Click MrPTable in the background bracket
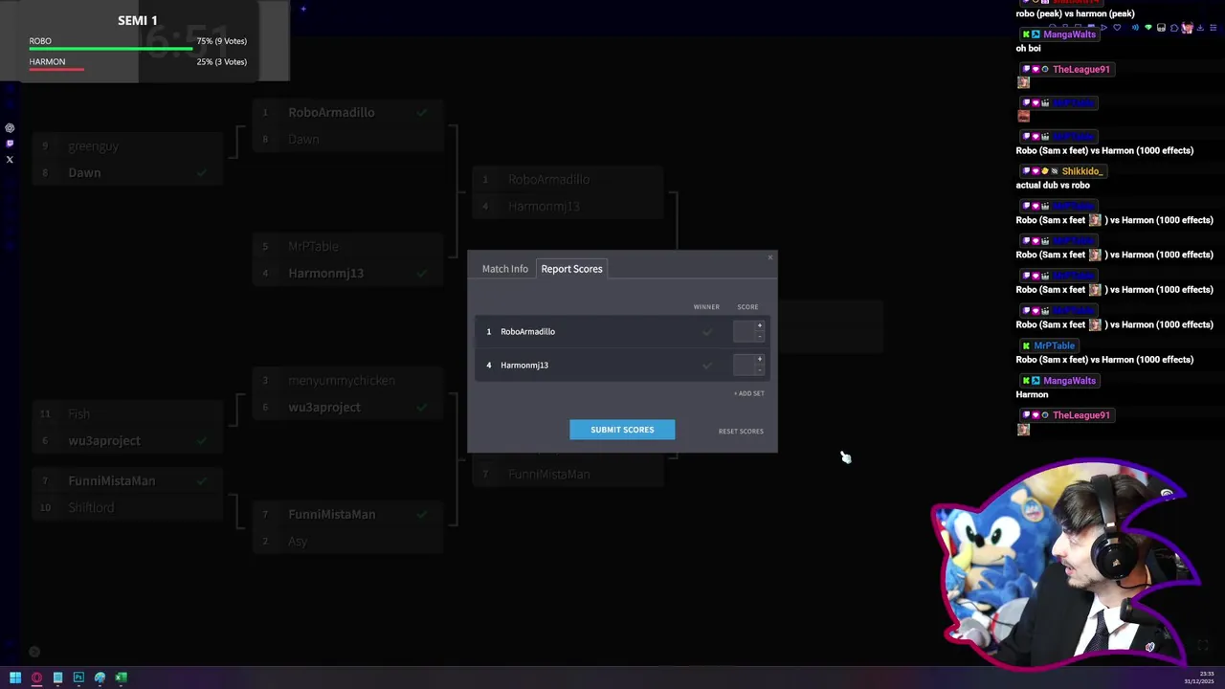 313,247
